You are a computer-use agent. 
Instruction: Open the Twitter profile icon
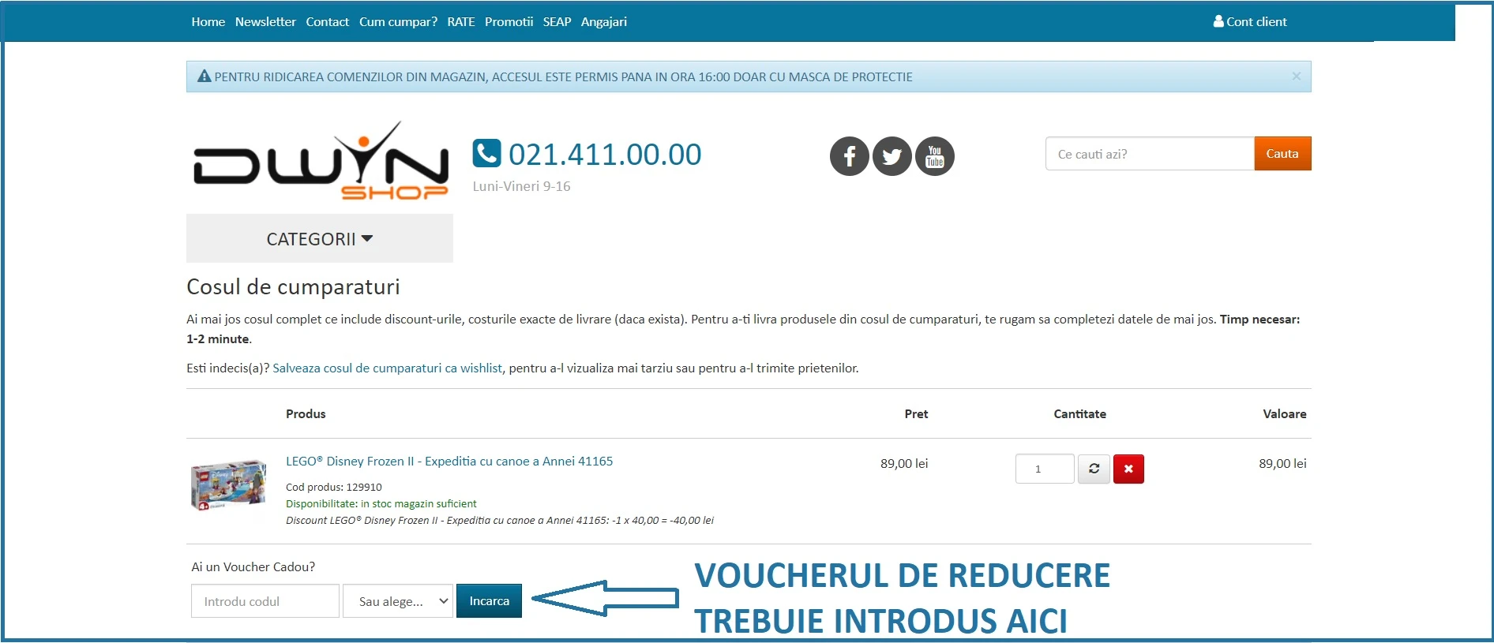point(892,156)
